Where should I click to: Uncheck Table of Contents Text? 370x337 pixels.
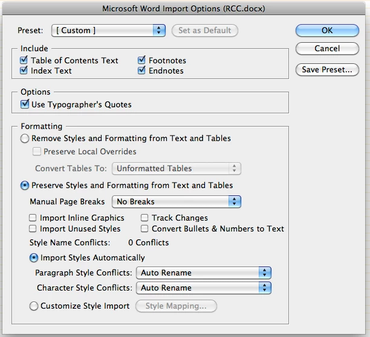point(24,60)
